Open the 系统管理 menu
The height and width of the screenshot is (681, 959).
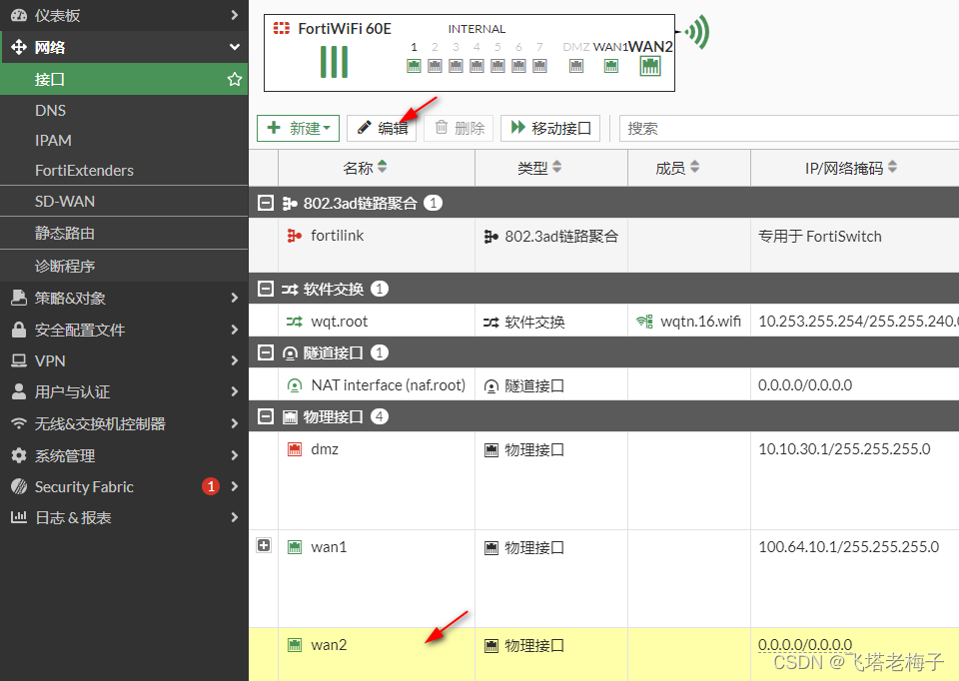(124, 455)
